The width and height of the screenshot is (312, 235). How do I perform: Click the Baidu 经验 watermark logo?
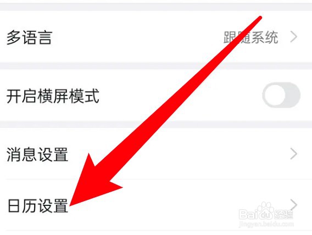point(266,212)
